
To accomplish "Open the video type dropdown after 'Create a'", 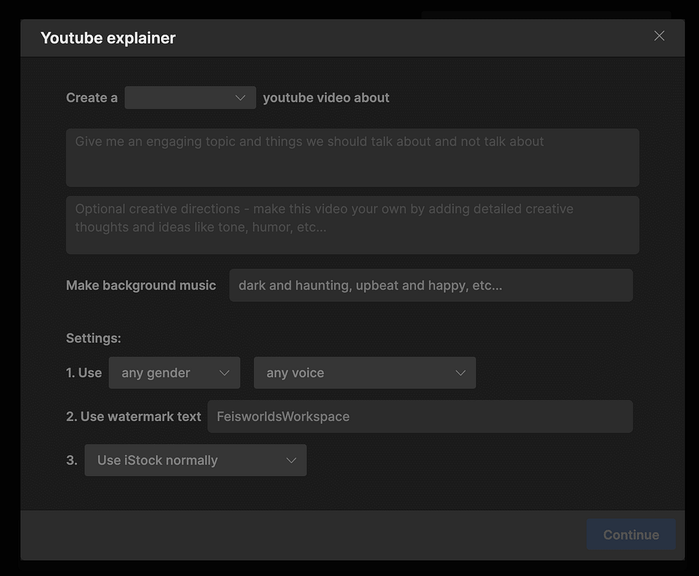I will (190, 98).
